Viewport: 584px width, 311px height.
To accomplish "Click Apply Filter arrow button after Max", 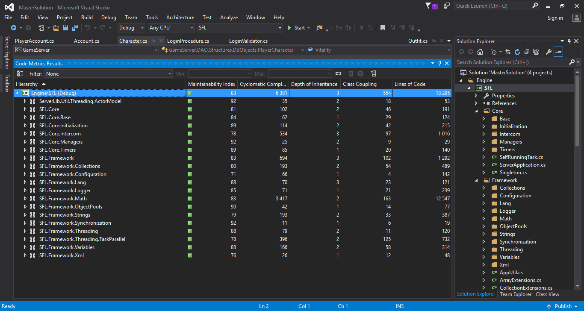I will coord(338,73).
